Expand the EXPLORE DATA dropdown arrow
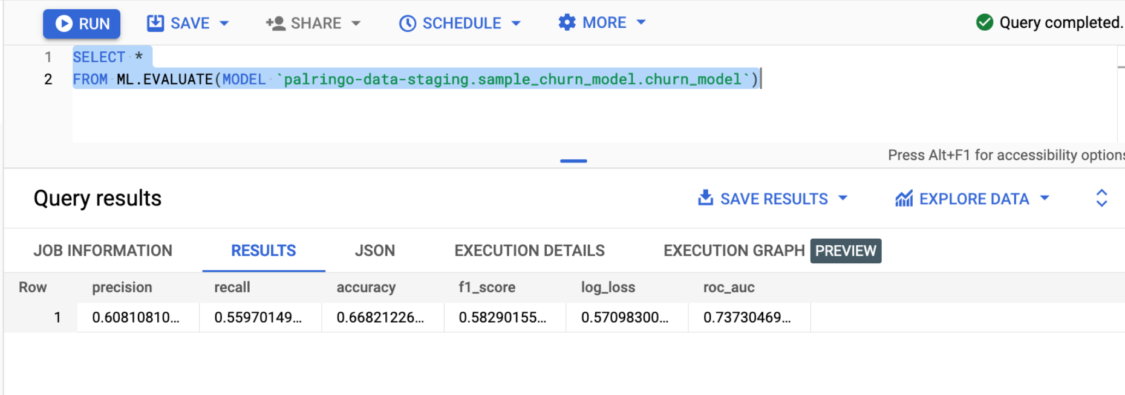 pos(1045,198)
